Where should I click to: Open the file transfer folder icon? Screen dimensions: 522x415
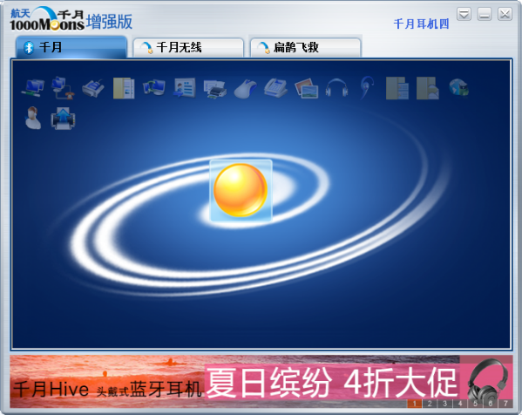point(124,88)
